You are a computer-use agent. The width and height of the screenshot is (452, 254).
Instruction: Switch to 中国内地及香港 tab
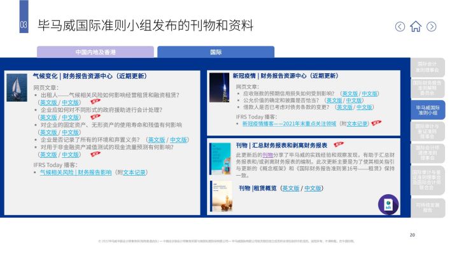pos(95,52)
